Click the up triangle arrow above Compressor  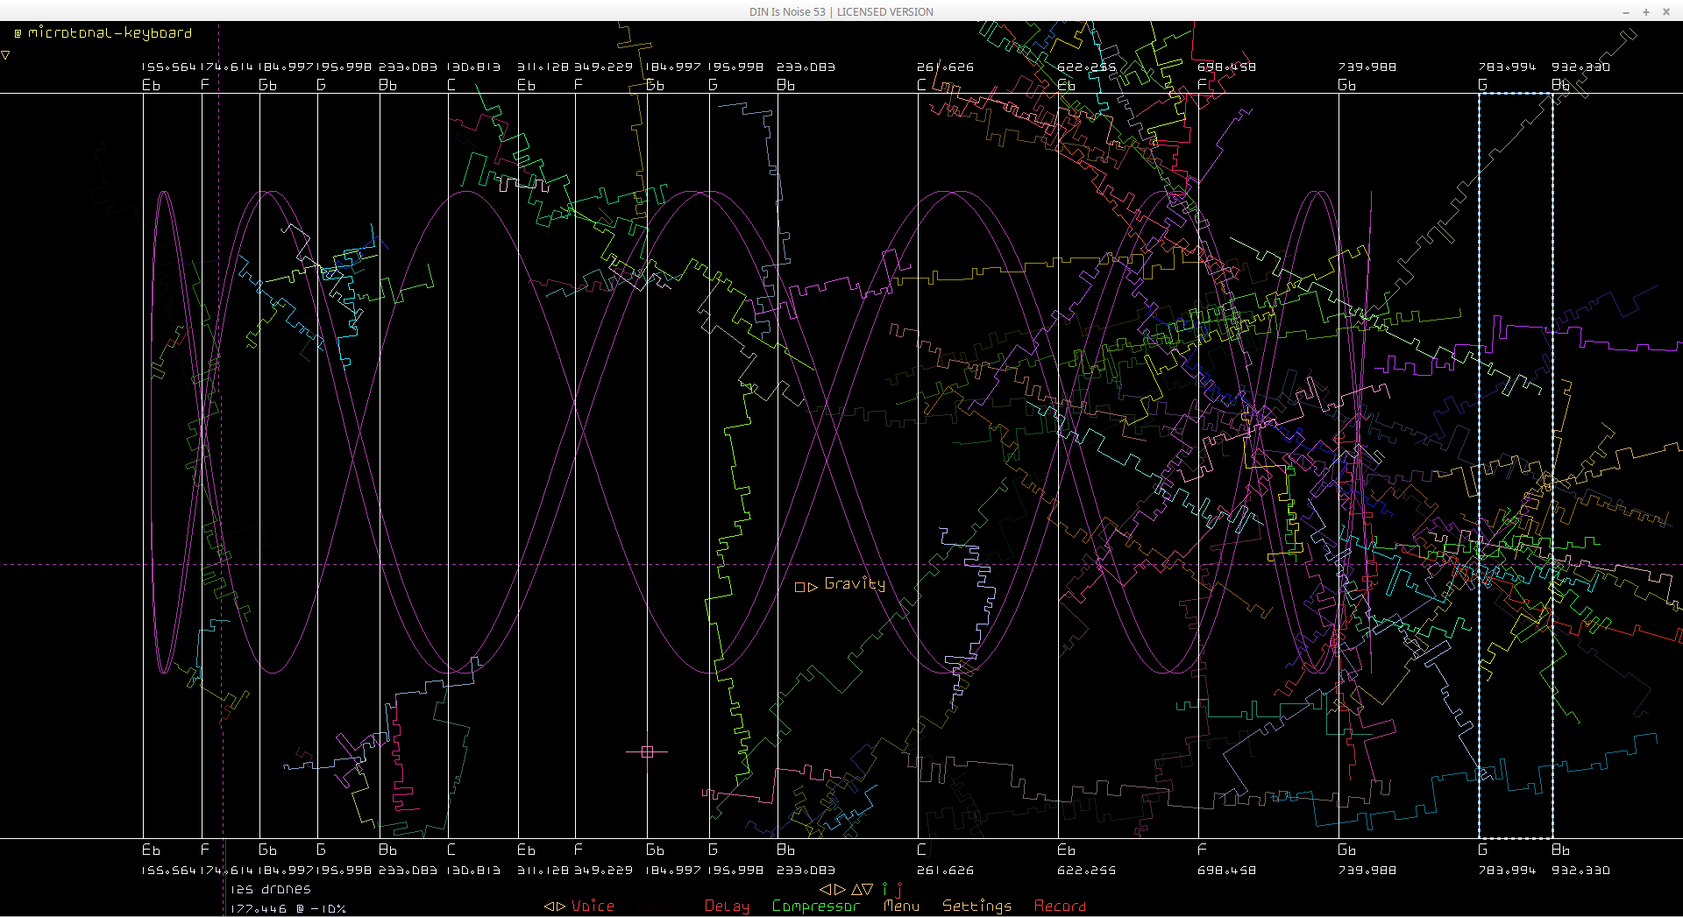point(856,889)
